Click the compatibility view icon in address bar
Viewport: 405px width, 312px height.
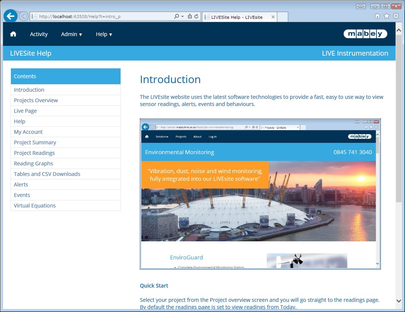coord(190,16)
